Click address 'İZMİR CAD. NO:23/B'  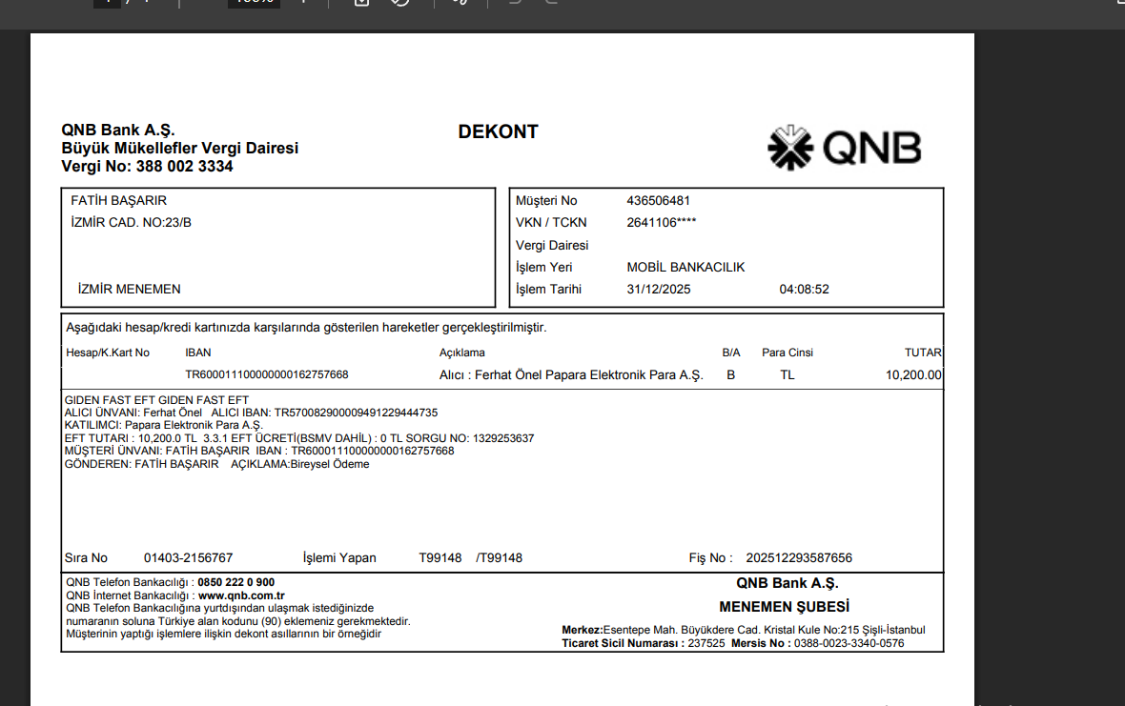click(x=131, y=223)
